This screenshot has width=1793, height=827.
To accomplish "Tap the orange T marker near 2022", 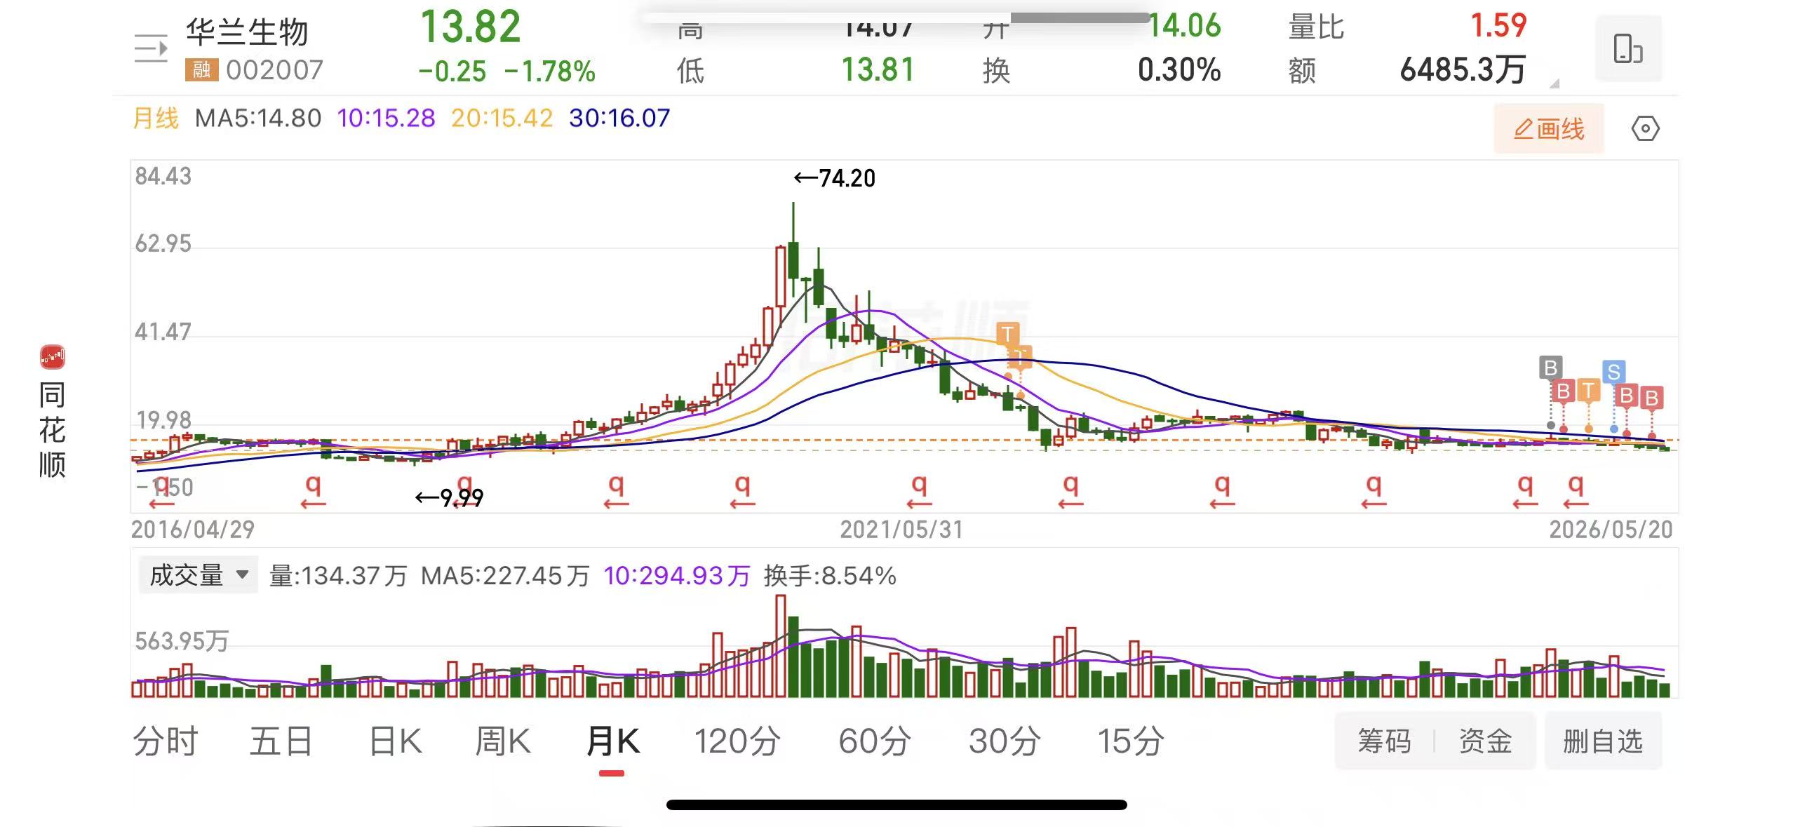I will click(1007, 333).
